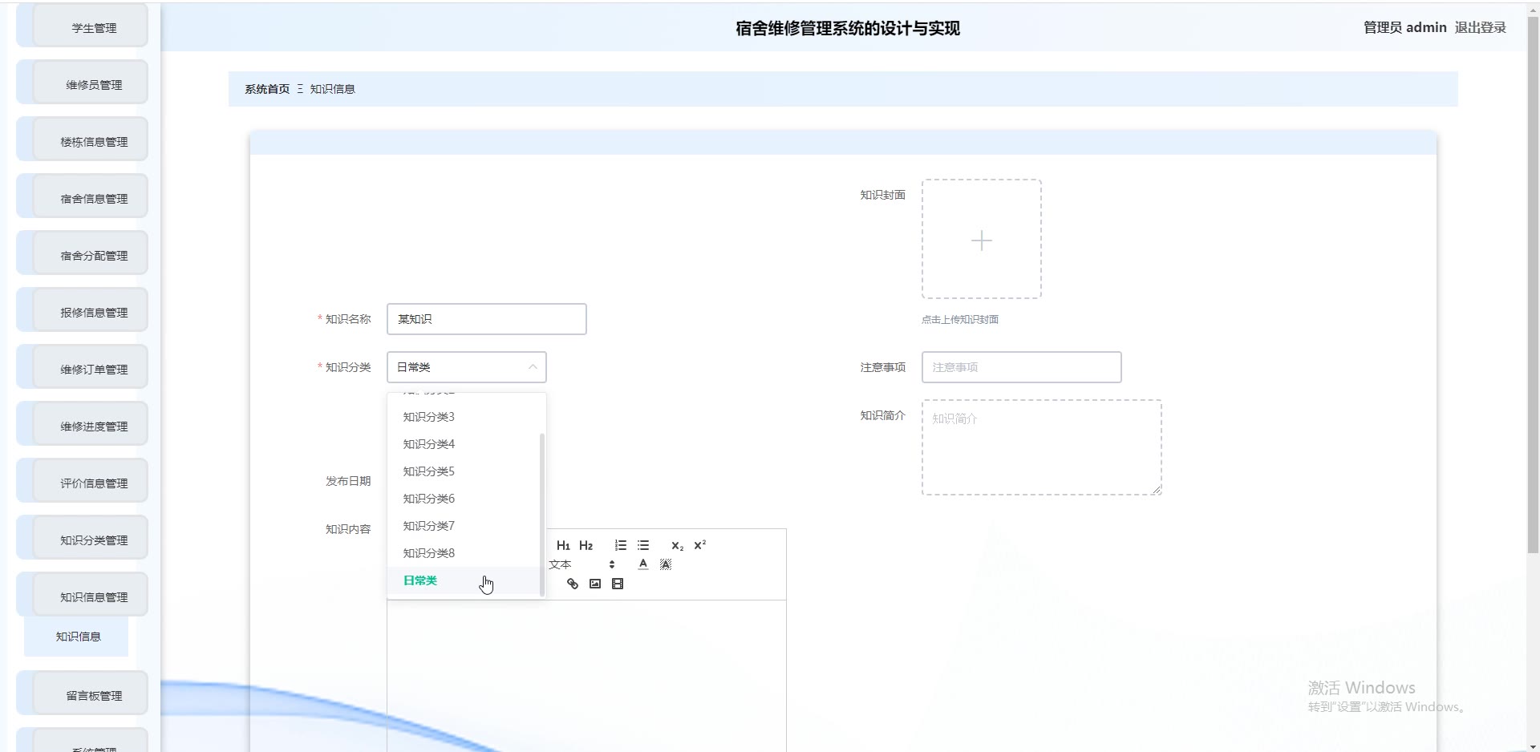
Task: Open the 文本 text size dropdown
Action: click(582, 564)
